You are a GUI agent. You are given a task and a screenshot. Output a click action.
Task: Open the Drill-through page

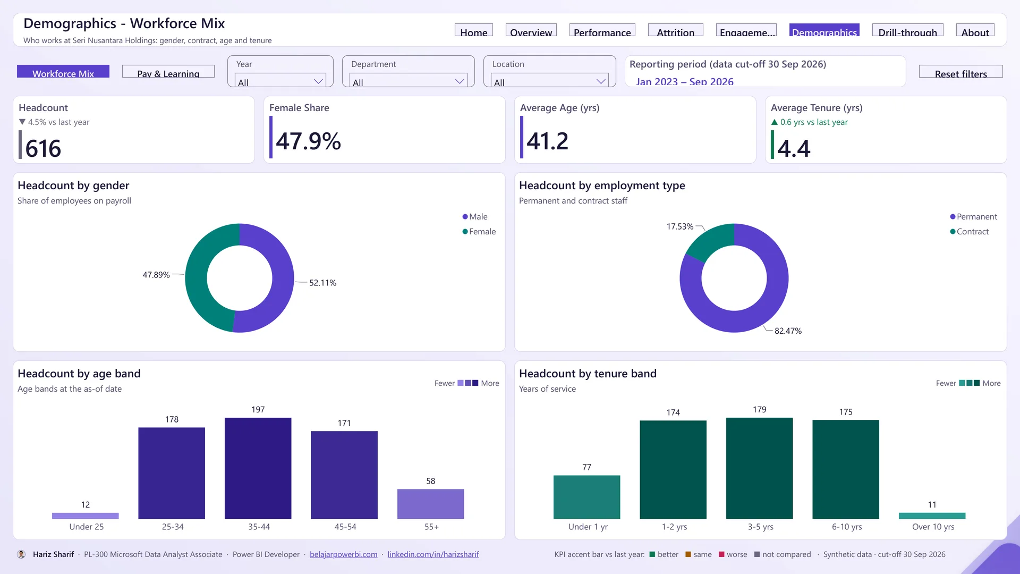click(x=908, y=30)
